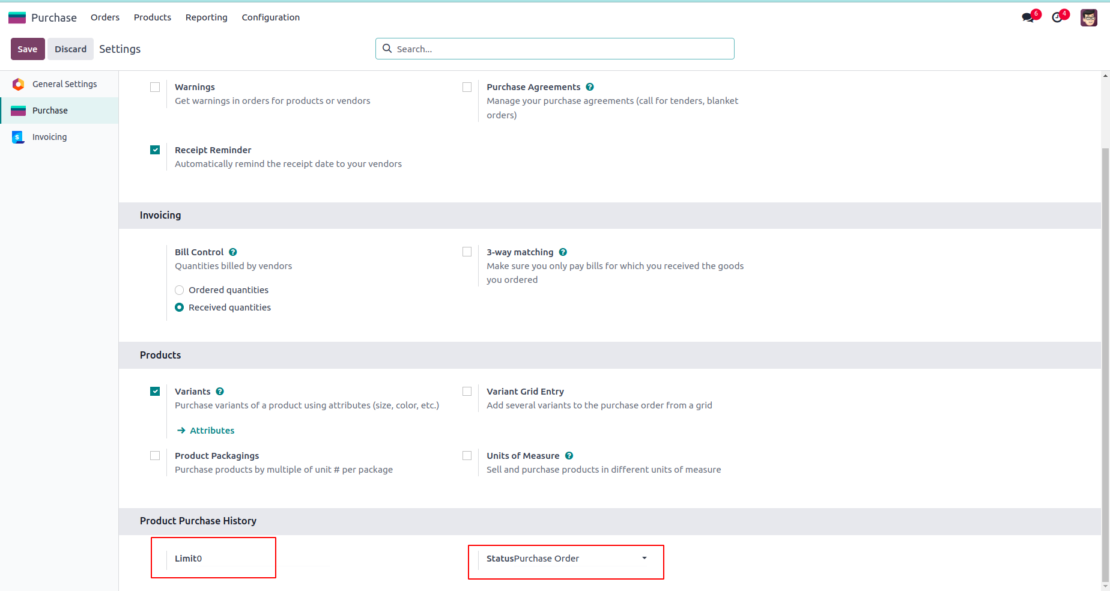Open help icon next to 3-way matching
Screen dimensions: 1110x591
click(x=563, y=252)
